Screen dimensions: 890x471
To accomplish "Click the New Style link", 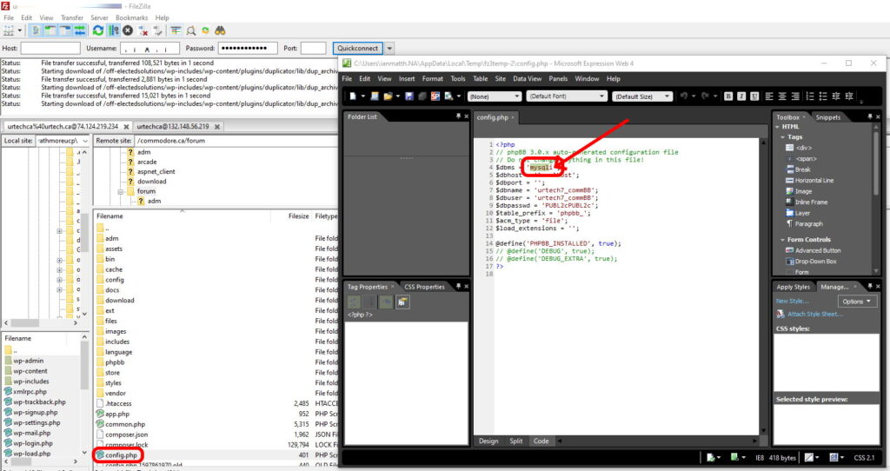I will pyautogui.click(x=792, y=302).
